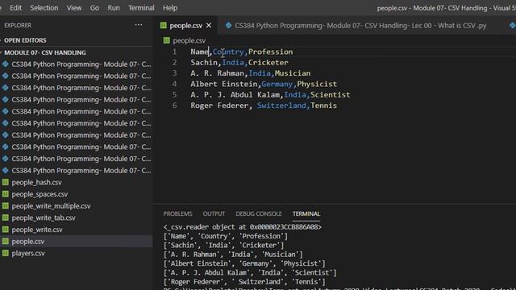Click the ['Name', 'Country', 'Profession'] terminal output

[226, 236]
